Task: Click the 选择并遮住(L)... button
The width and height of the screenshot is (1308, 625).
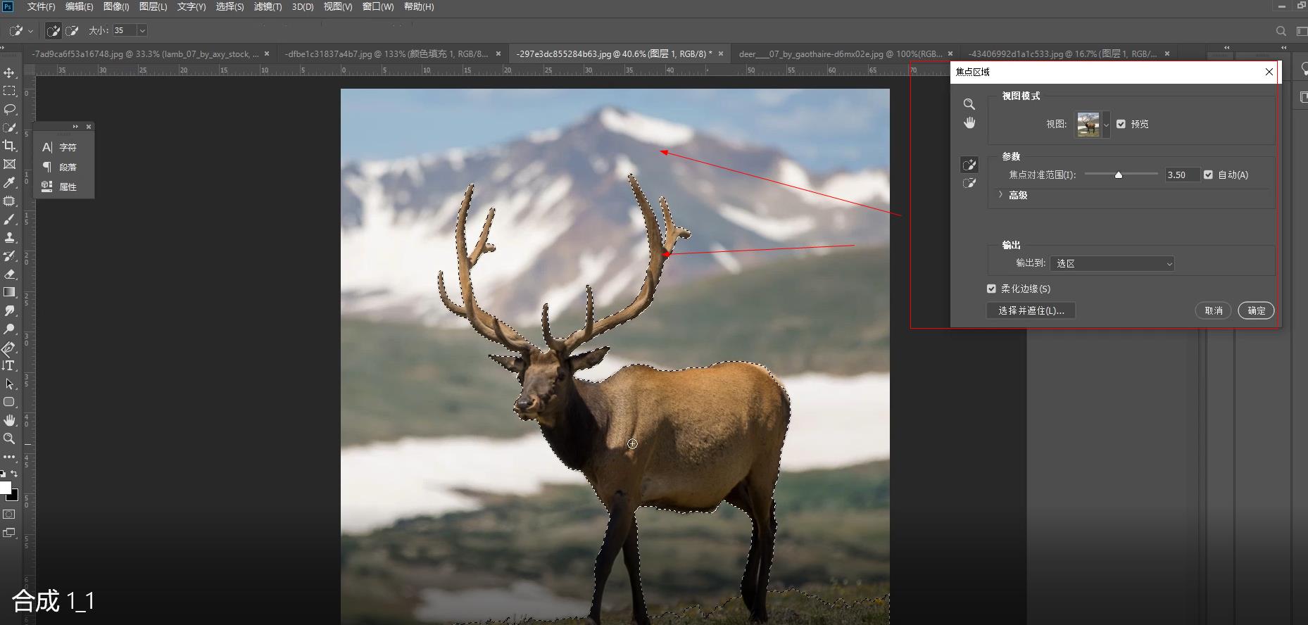Action: click(1031, 310)
